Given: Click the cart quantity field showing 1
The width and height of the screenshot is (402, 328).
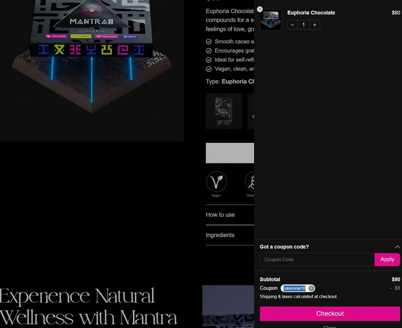Looking at the screenshot, I should (304, 25).
